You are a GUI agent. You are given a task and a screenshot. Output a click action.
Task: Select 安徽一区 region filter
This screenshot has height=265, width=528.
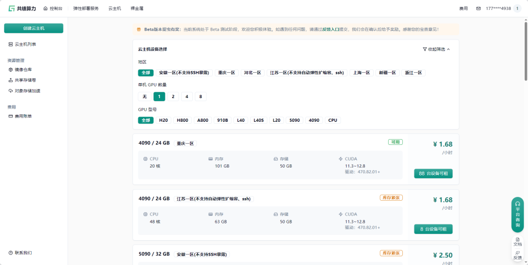click(184, 73)
